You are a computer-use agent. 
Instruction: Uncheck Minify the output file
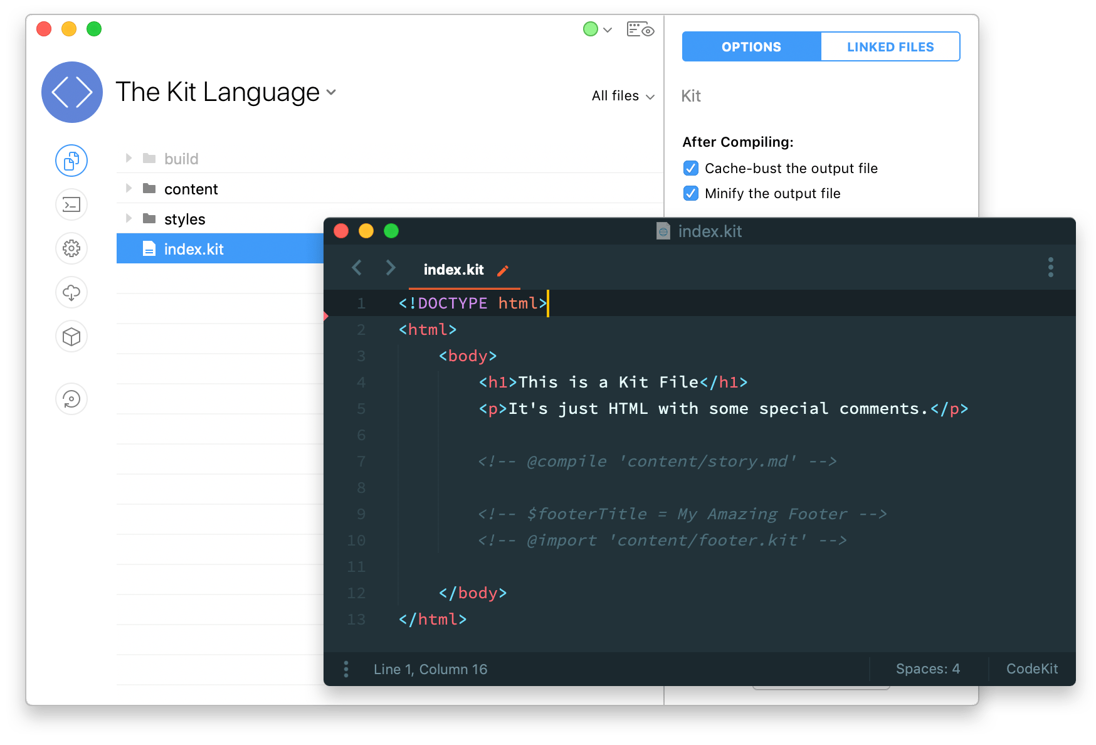691,193
